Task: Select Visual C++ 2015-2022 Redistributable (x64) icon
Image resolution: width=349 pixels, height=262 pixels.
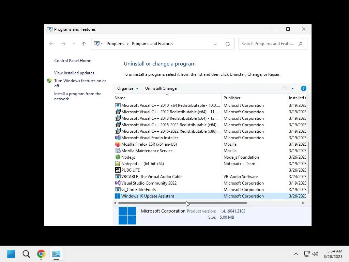Action: pos(118,125)
